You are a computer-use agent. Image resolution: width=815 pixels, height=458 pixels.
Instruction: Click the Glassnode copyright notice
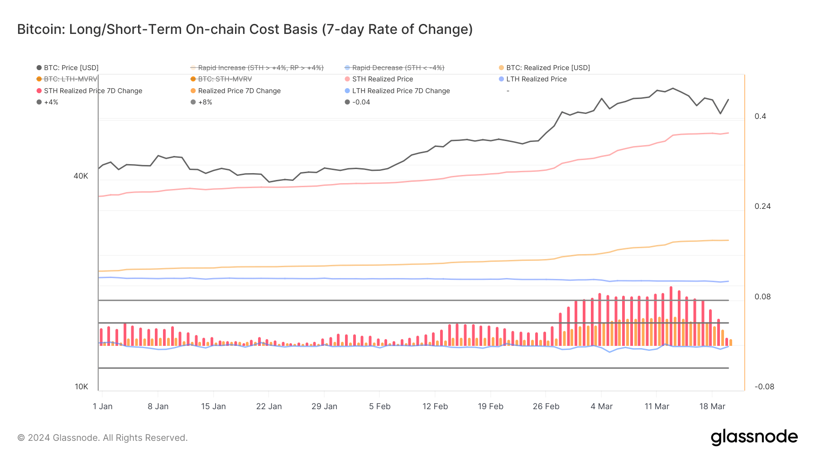(x=102, y=438)
